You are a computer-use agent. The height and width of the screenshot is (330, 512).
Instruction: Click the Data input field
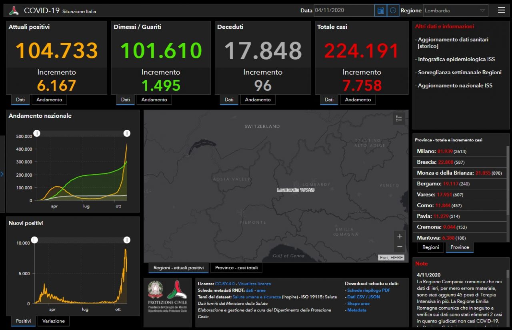coord(344,10)
